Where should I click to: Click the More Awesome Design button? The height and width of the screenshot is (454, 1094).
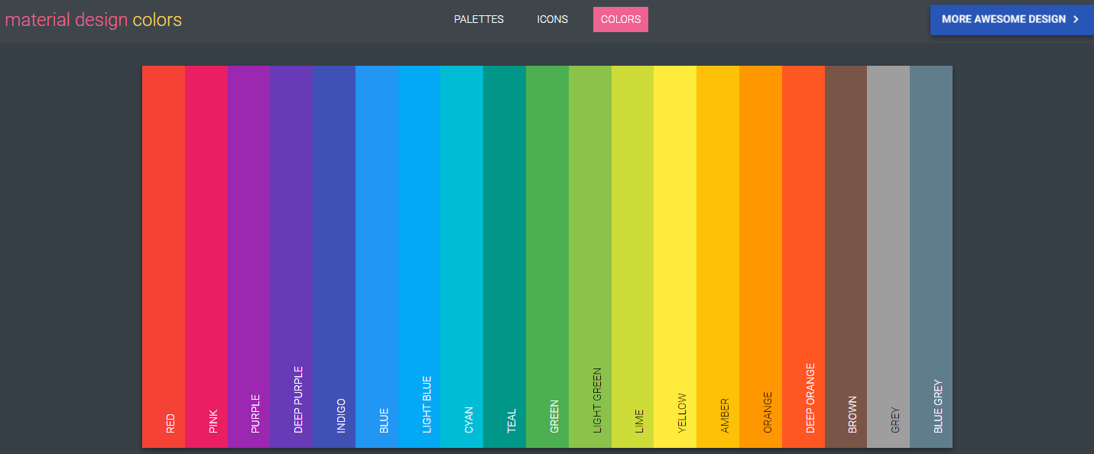click(1011, 19)
